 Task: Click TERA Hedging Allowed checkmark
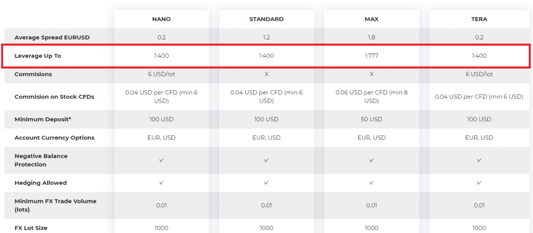[479, 183]
